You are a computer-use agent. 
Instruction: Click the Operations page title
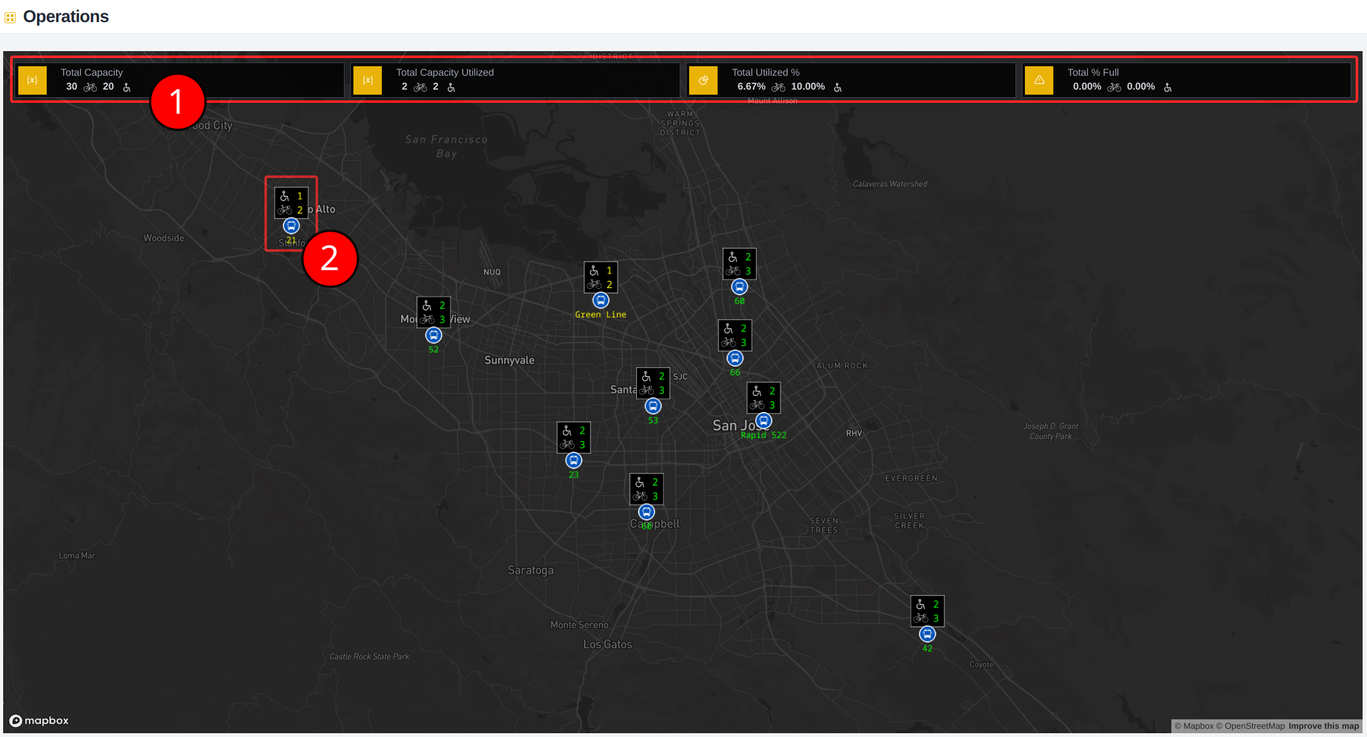point(66,16)
